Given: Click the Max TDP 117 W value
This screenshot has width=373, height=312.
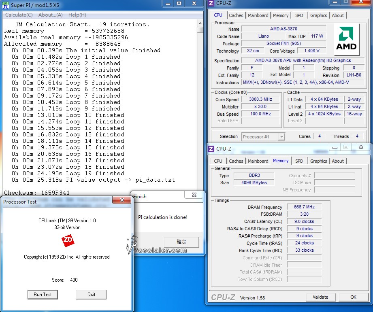Looking at the screenshot, I should (x=317, y=36).
